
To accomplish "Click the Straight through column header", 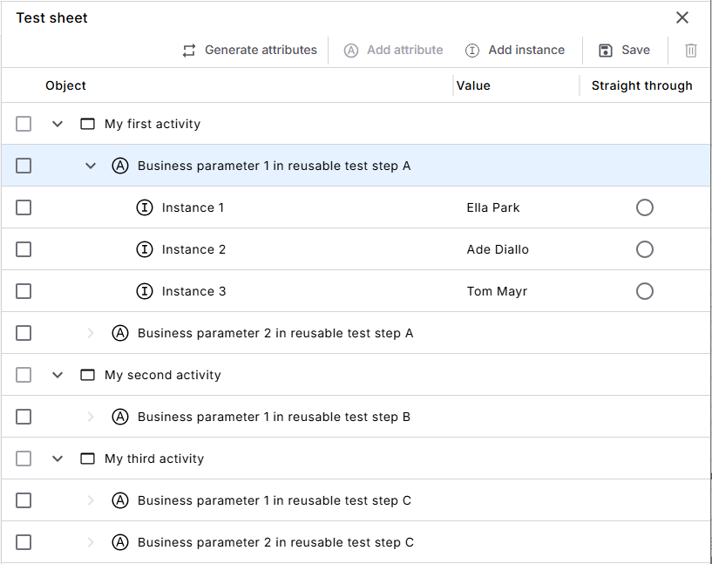I will 641,85.
